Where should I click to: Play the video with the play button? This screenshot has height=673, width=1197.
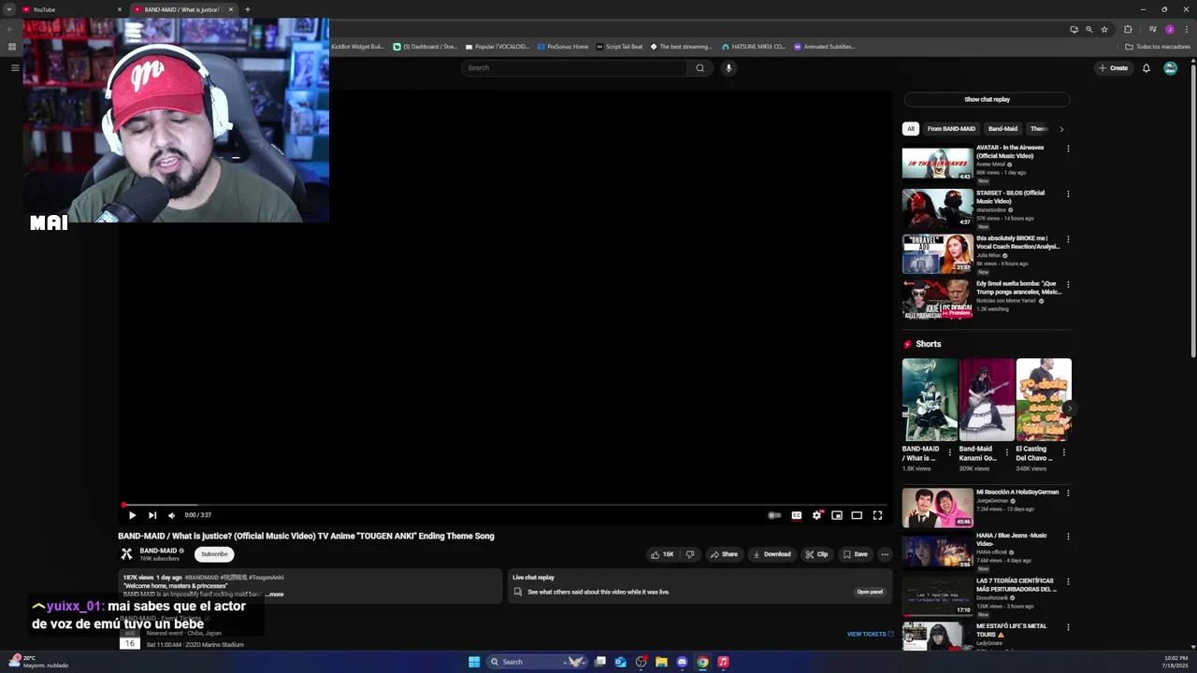132,515
